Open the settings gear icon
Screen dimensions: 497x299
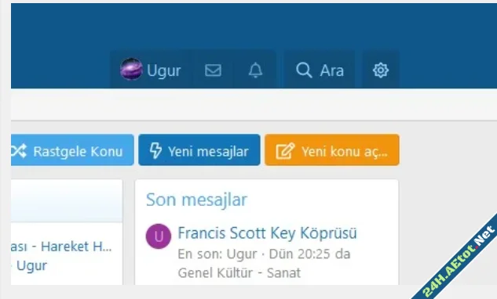coord(380,70)
